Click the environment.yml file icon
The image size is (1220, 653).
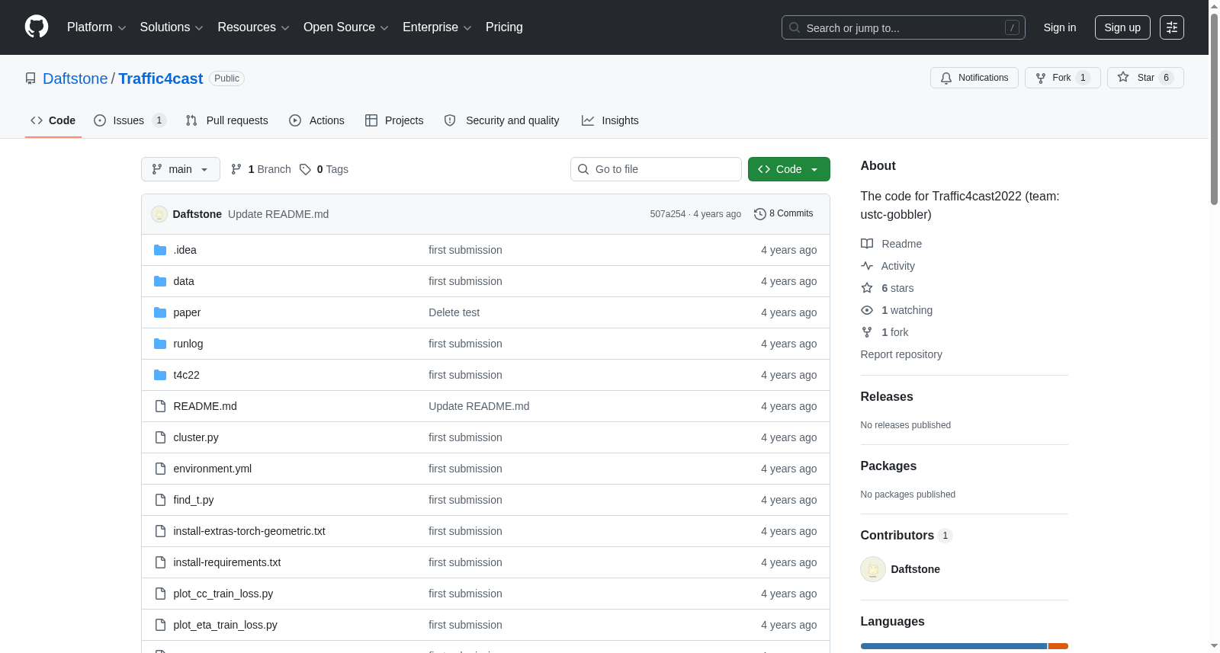160,469
